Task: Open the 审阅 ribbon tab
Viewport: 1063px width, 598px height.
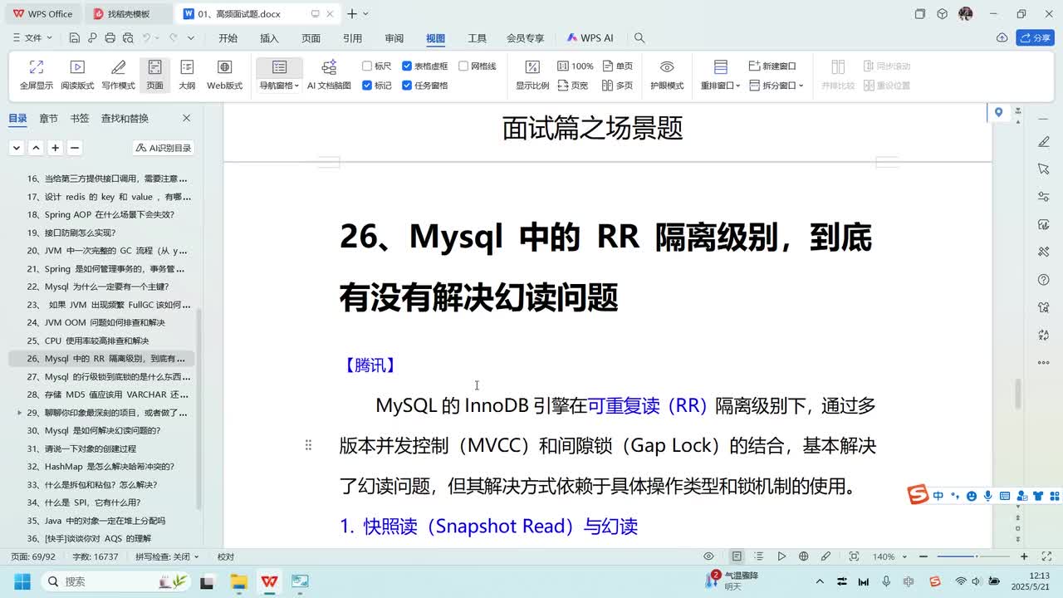Action: 394,38
